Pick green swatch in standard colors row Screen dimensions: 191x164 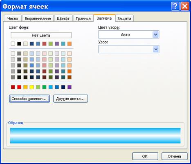tap(44, 87)
